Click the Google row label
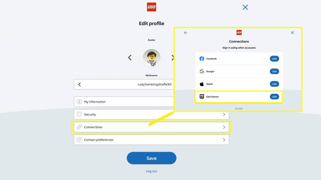Screen dimensions: 321x180 210,72
